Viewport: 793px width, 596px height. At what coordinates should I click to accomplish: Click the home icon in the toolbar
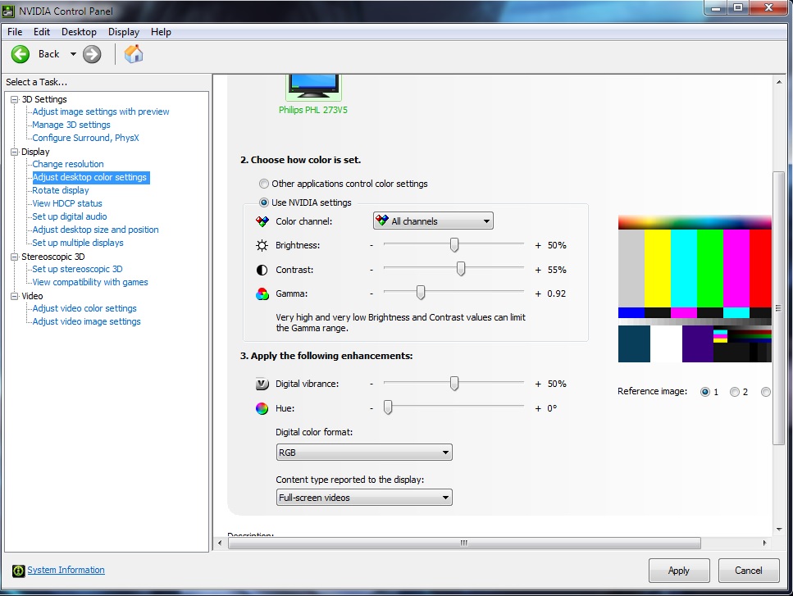[x=133, y=54]
